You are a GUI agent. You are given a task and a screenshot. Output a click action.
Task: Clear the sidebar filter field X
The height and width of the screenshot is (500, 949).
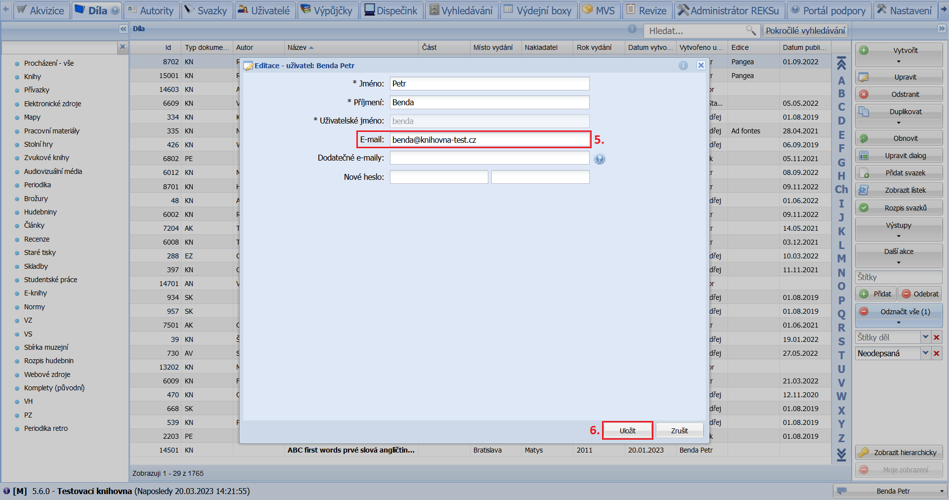(123, 47)
